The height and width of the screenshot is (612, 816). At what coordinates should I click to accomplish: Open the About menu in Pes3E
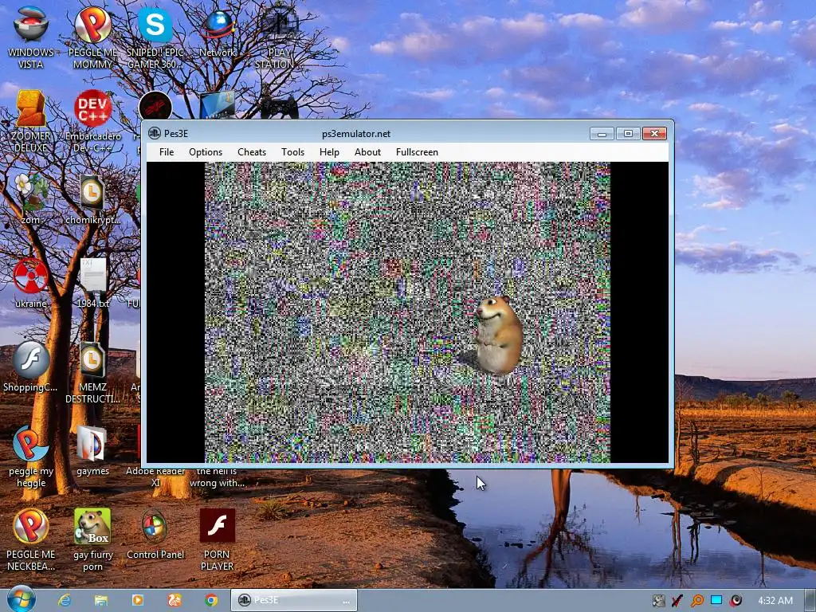[368, 152]
